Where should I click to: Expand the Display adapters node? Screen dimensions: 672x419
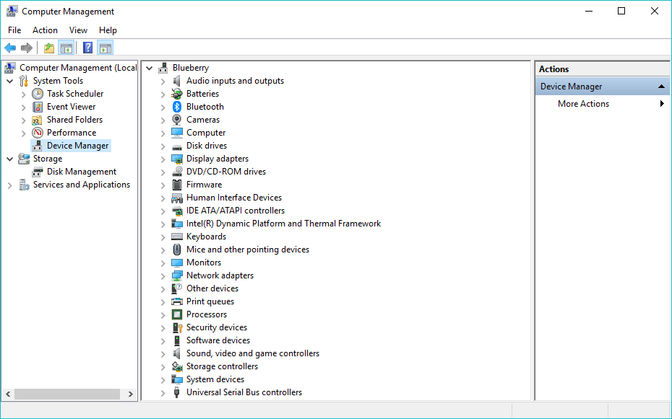pos(163,159)
